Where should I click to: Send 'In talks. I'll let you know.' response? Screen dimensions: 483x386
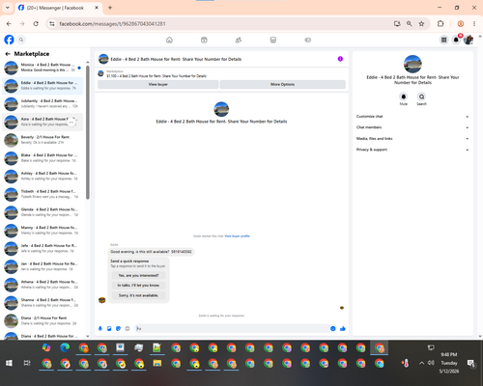click(x=138, y=286)
